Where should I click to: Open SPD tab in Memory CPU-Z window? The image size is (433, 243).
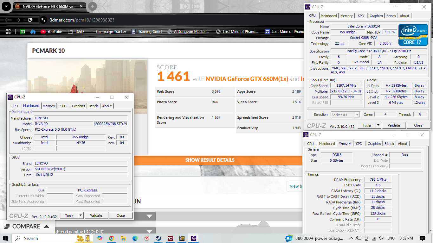(x=359, y=144)
